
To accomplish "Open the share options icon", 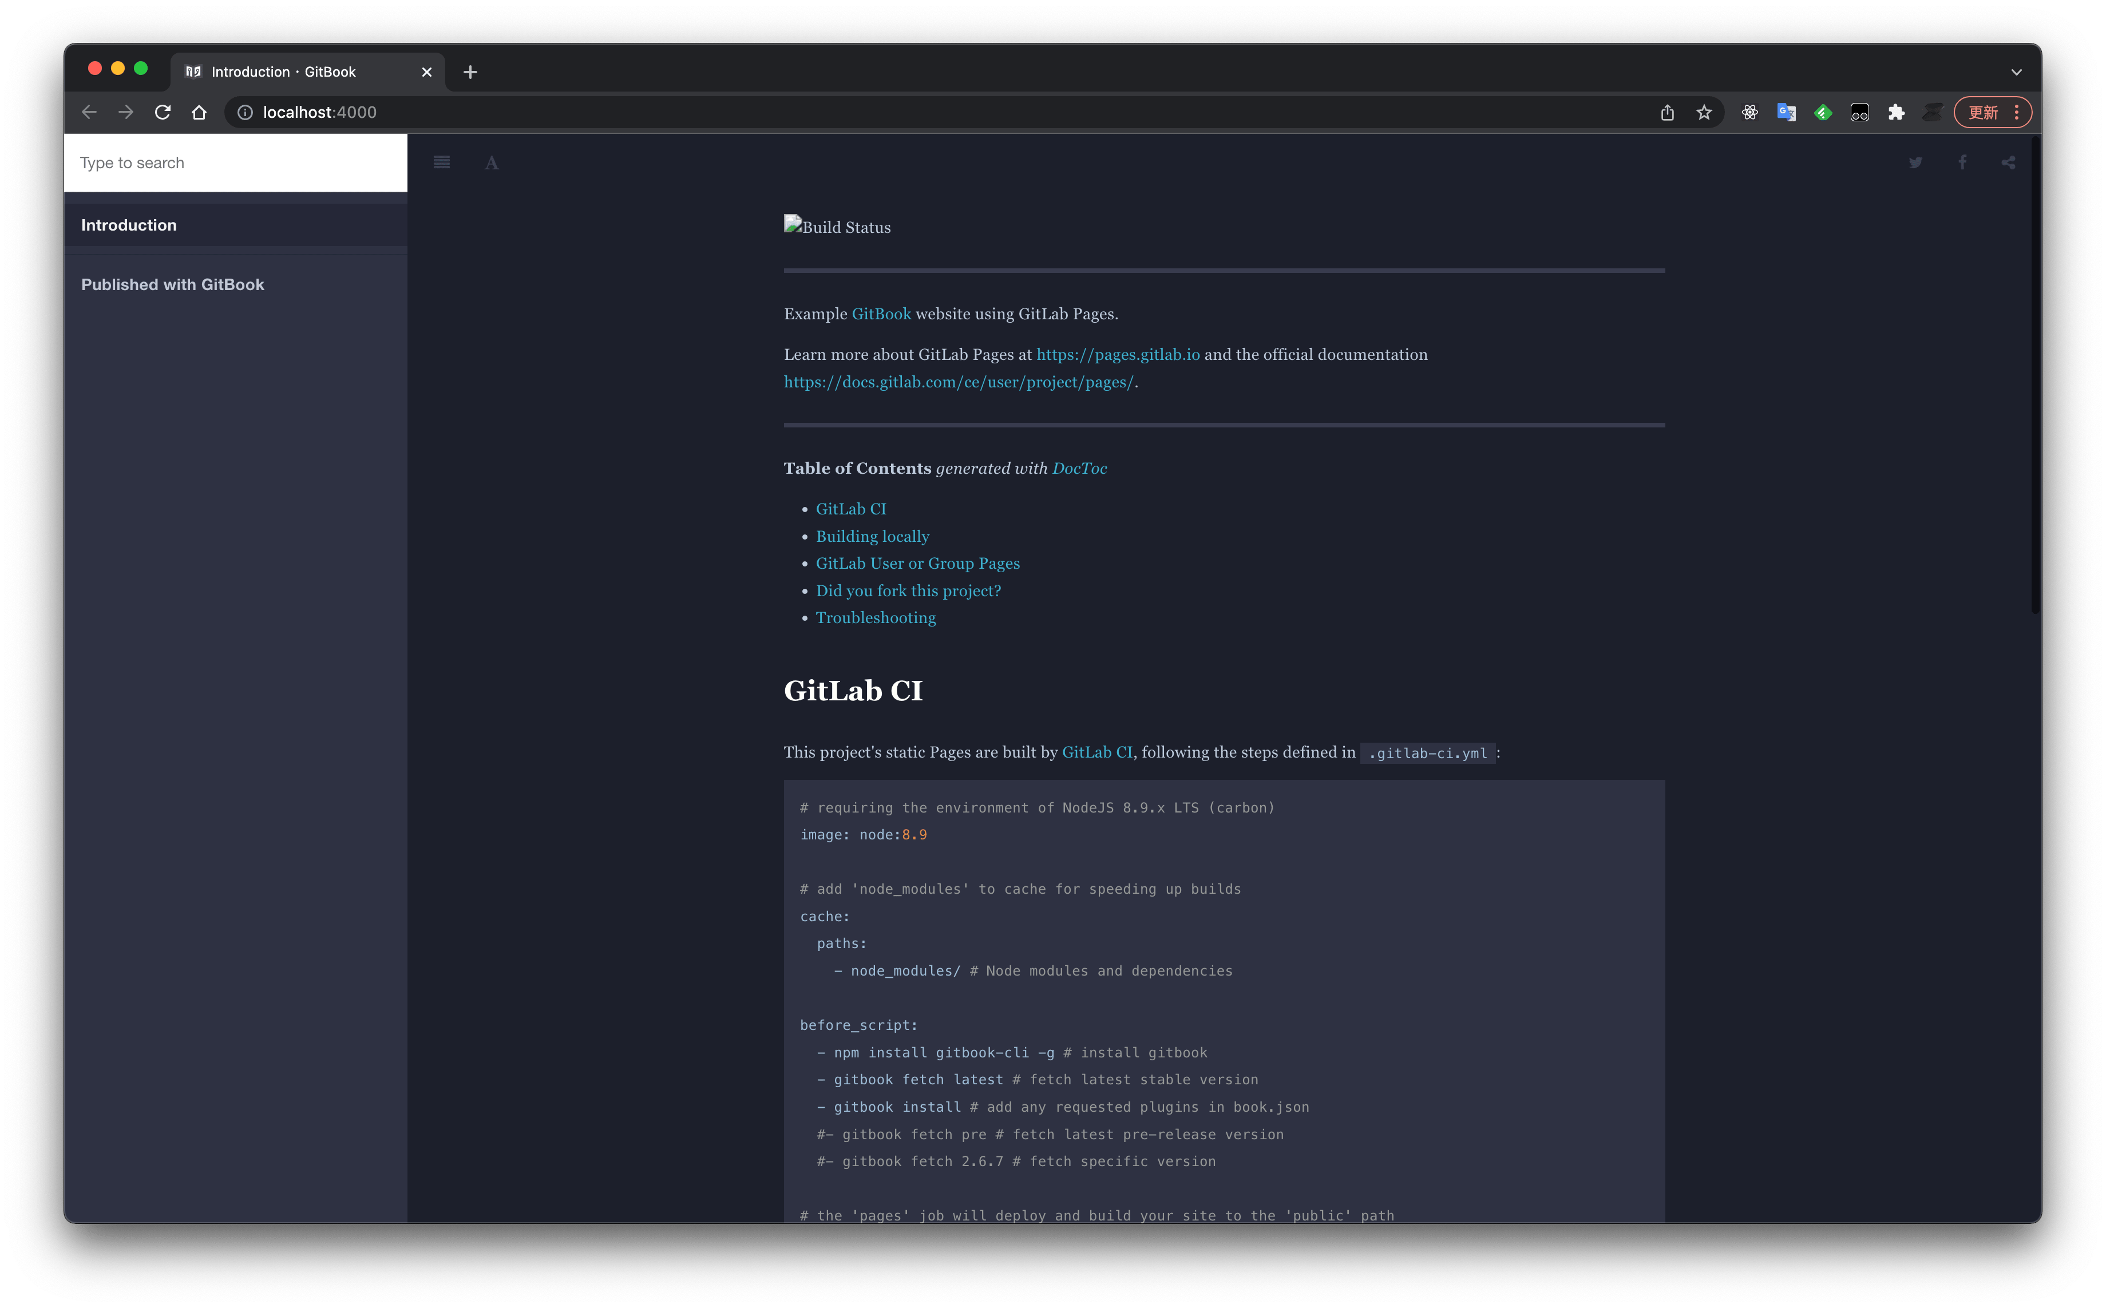I will 2008,162.
